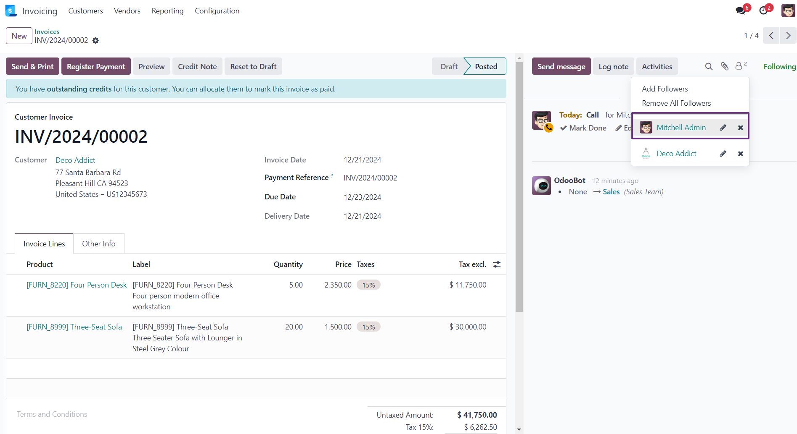Click the Following button
Viewport: 797px width, 434px height.
pos(779,66)
